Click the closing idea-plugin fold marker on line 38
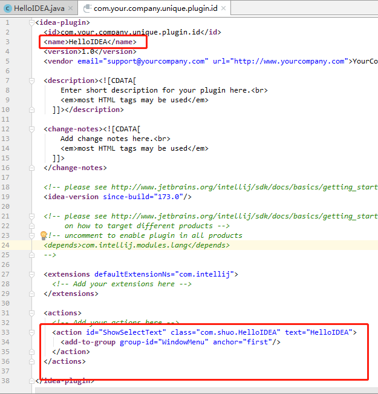378x394 pixels. point(31,381)
